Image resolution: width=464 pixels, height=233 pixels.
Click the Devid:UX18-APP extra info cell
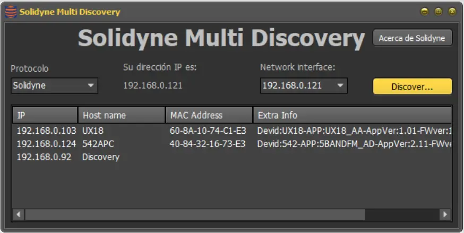point(354,131)
